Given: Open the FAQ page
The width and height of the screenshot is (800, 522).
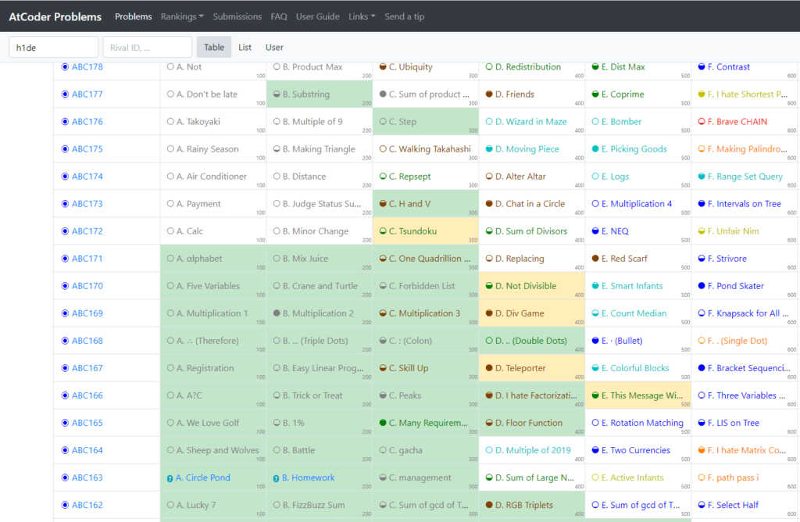Looking at the screenshot, I should 279,16.
